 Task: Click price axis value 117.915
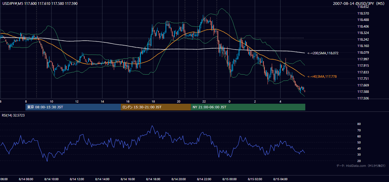tap(363, 66)
